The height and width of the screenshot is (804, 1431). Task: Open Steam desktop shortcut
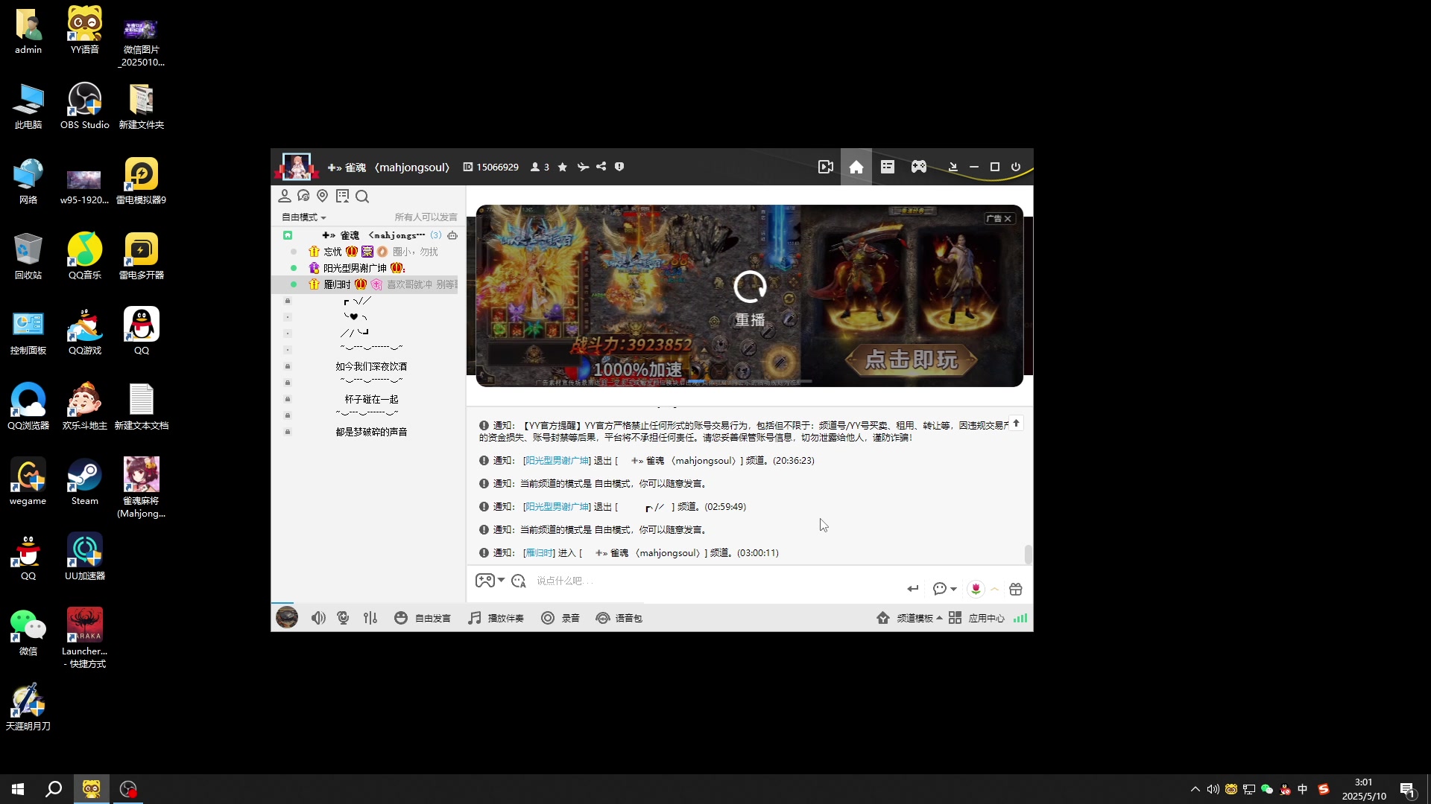(x=84, y=482)
